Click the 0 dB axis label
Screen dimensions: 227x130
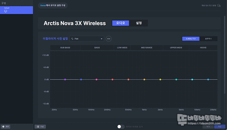click(46, 79)
